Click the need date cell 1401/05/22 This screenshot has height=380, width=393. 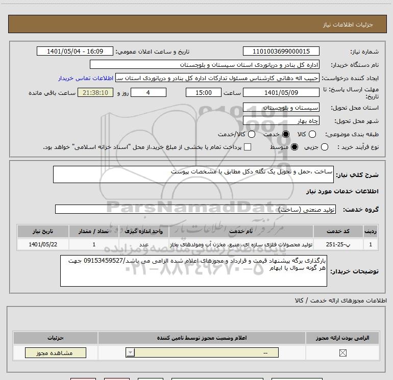tap(43, 244)
